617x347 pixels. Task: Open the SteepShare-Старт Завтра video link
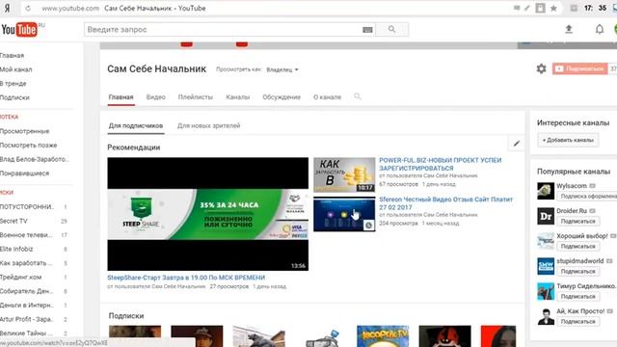click(186, 278)
